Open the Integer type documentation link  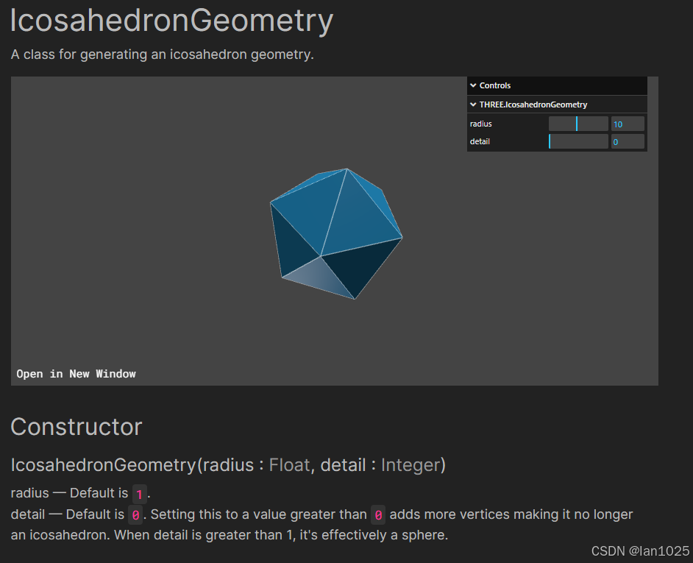[x=411, y=464]
